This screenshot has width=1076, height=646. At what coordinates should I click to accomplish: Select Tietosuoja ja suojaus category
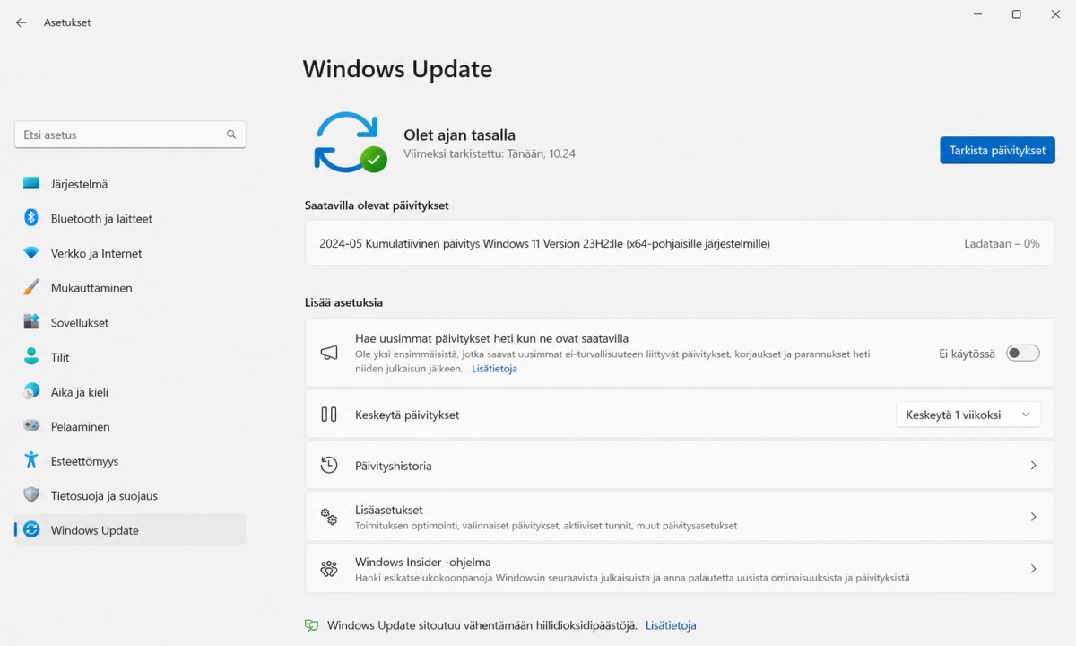130,495
